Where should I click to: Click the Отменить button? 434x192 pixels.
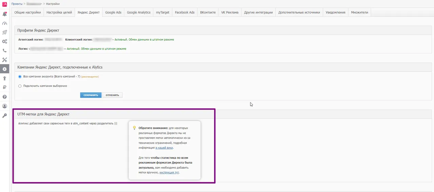point(112,95)
